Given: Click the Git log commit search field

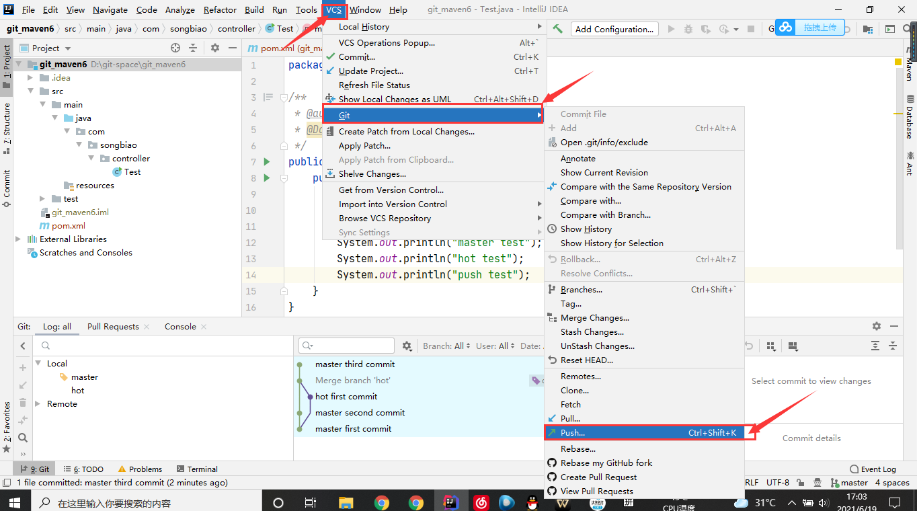Looking at the screenshot, I should pyautogui.click(x=347, y=346).
